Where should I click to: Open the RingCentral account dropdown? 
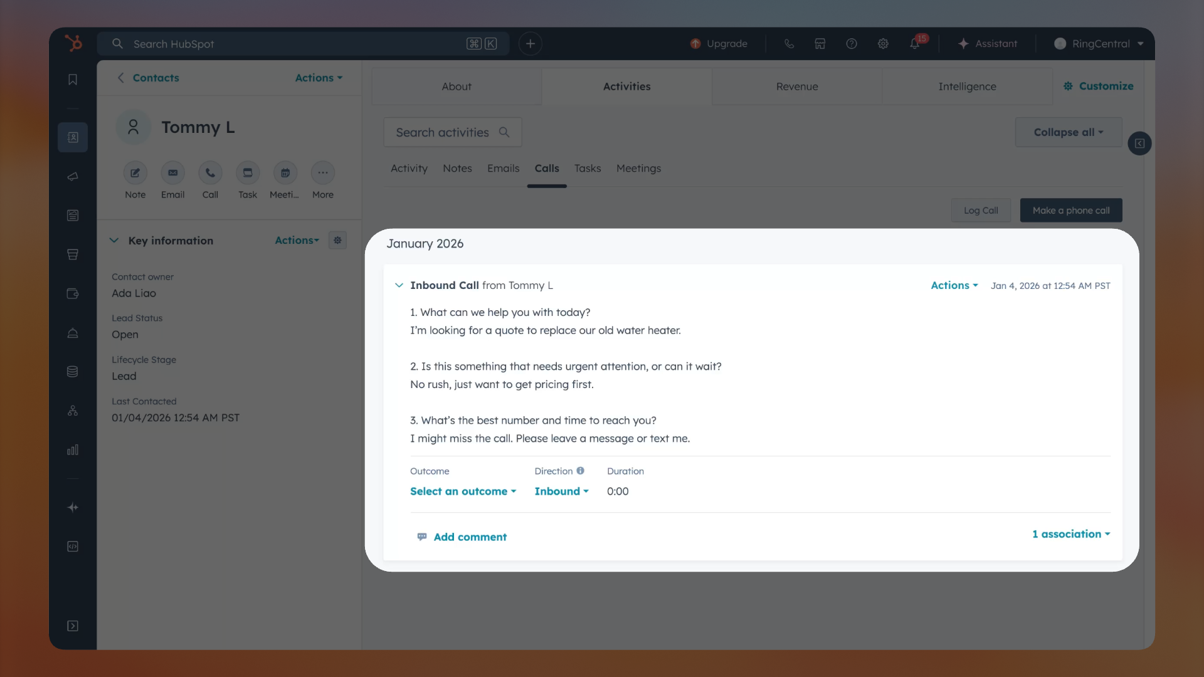(x=1098, y=44)
